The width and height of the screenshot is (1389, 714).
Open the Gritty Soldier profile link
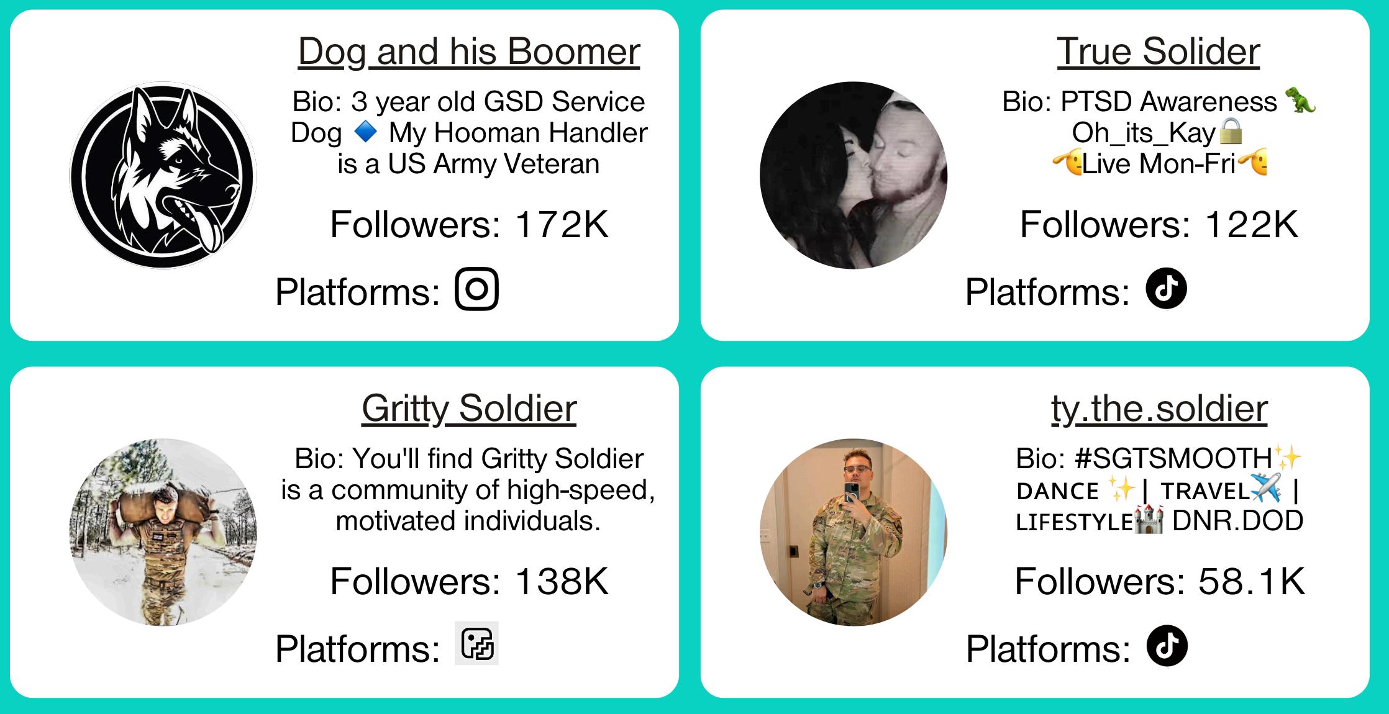[x=469, y=408]
